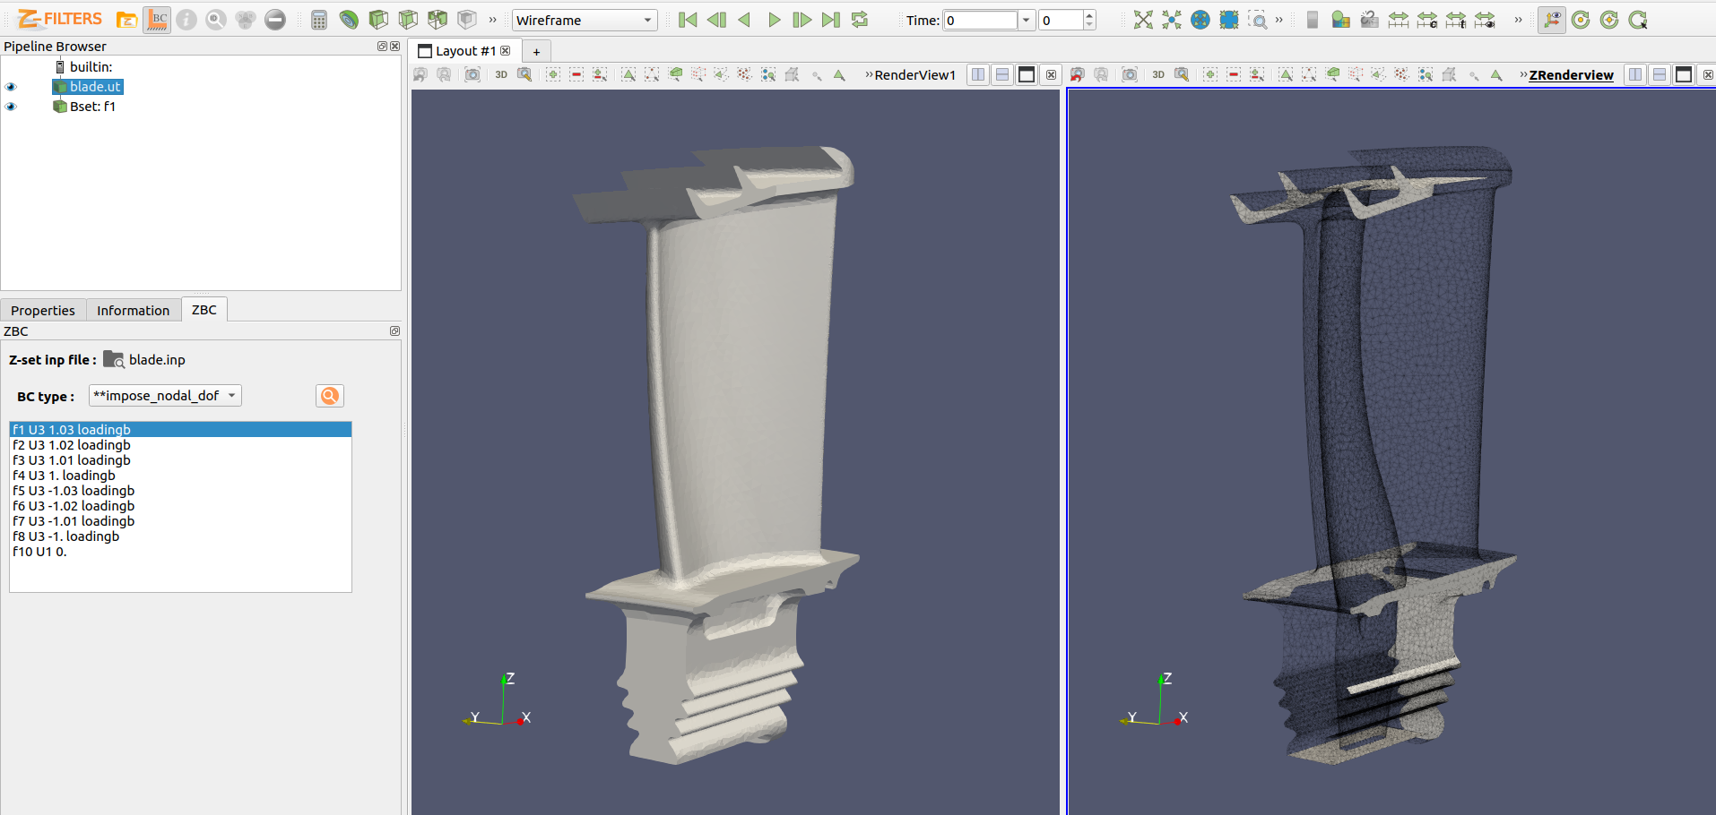Select the Layout #1 tab
This screenshot has height=815, width=1716.
464,51
